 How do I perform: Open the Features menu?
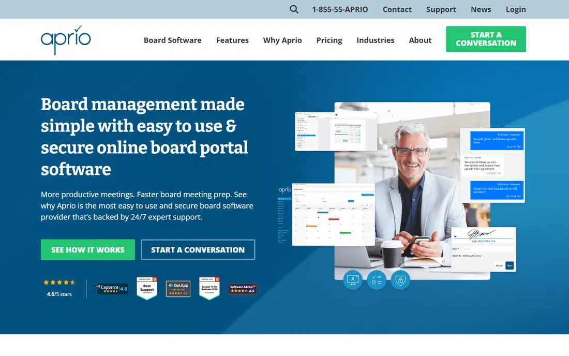pos(232,40)
